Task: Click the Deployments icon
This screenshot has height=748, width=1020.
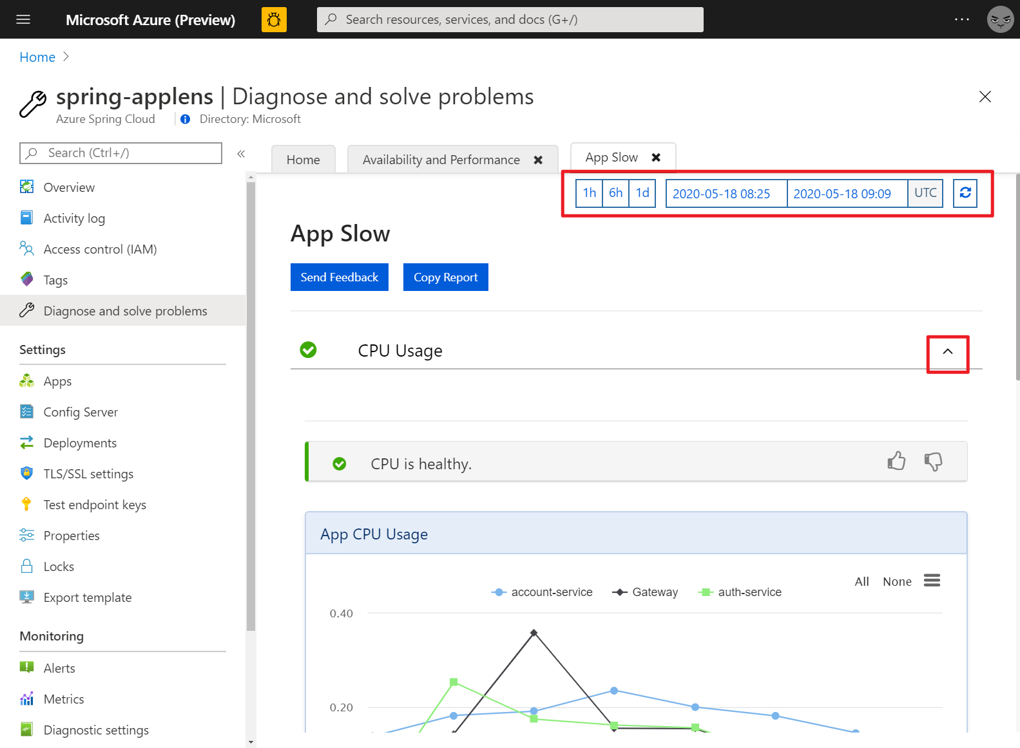Action: pos(26,442)
